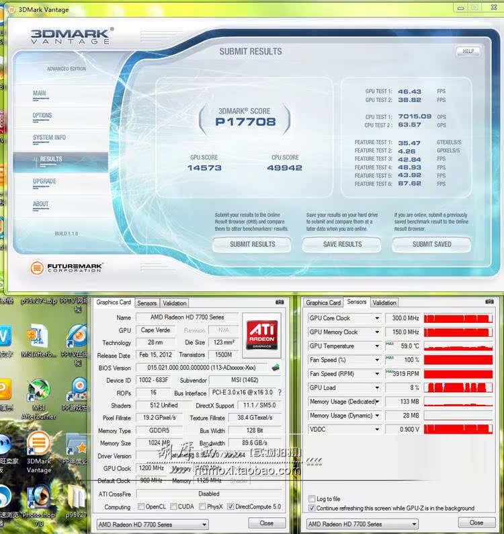The height and width of the screenshot is (534, 504).
Task: Open OPTIONS in 3DMark sidebar
Action: pos(42,116)
